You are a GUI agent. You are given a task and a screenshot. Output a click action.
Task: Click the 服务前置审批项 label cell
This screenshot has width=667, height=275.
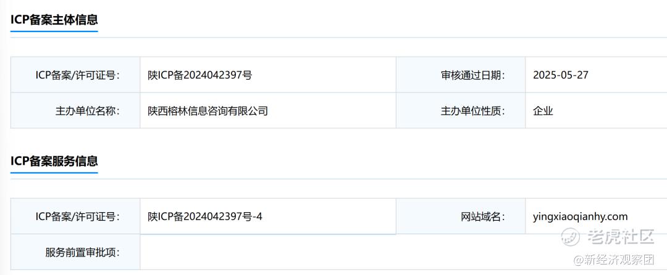[75, 252]
